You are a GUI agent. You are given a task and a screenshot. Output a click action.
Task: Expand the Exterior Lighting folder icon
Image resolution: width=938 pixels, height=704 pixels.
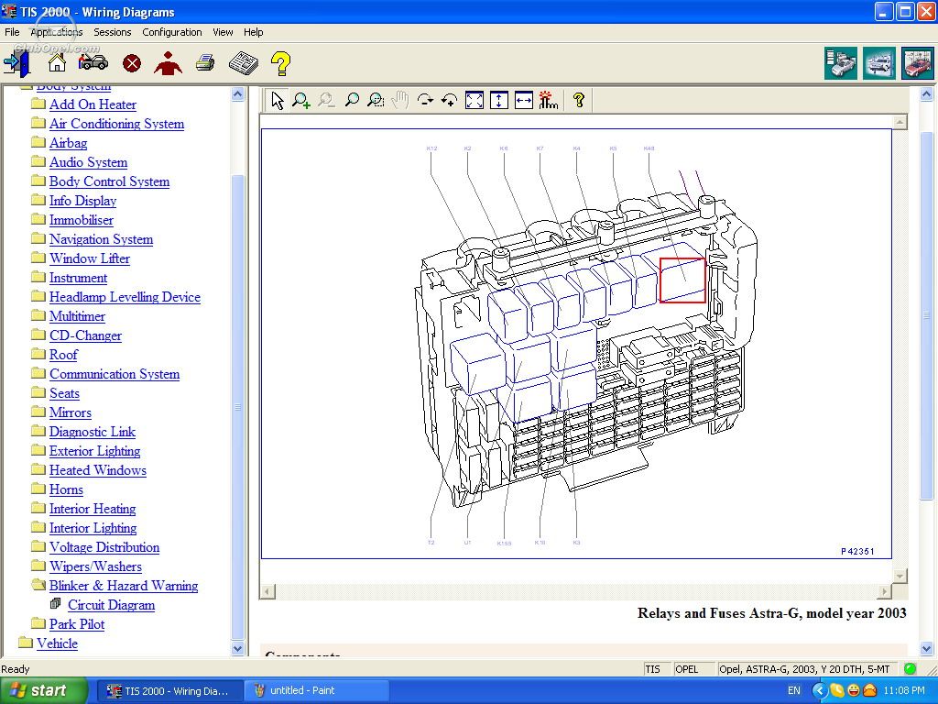click(x=38, y=450)
